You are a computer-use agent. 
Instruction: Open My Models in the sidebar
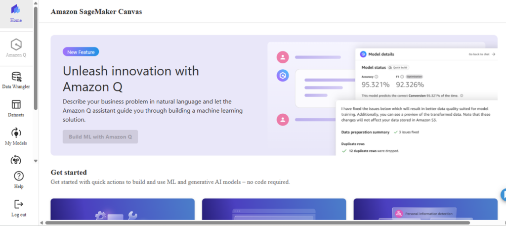point(16,136)
